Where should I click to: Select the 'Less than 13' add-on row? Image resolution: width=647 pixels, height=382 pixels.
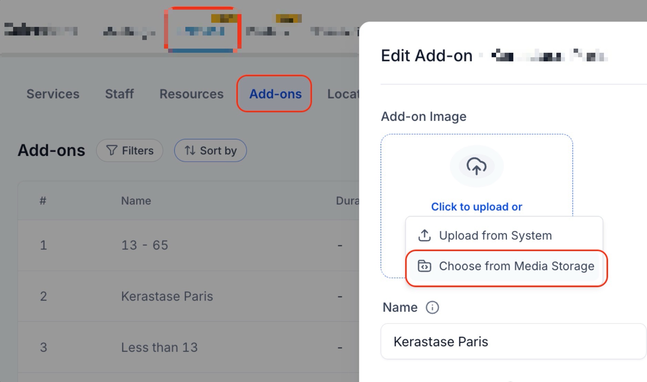coord(159,347)
